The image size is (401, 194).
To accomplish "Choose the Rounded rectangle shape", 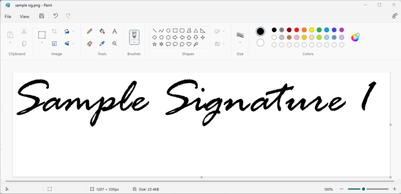I will pyautogui.click(x=182, y=31).
